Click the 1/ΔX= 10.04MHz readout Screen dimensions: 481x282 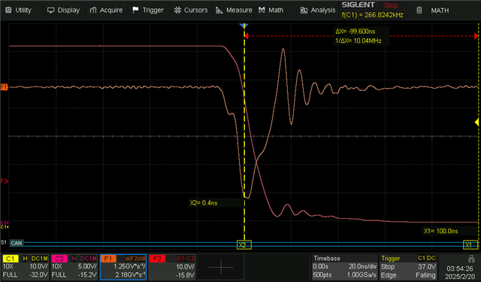pyautogui.click(x=358, y=41)
